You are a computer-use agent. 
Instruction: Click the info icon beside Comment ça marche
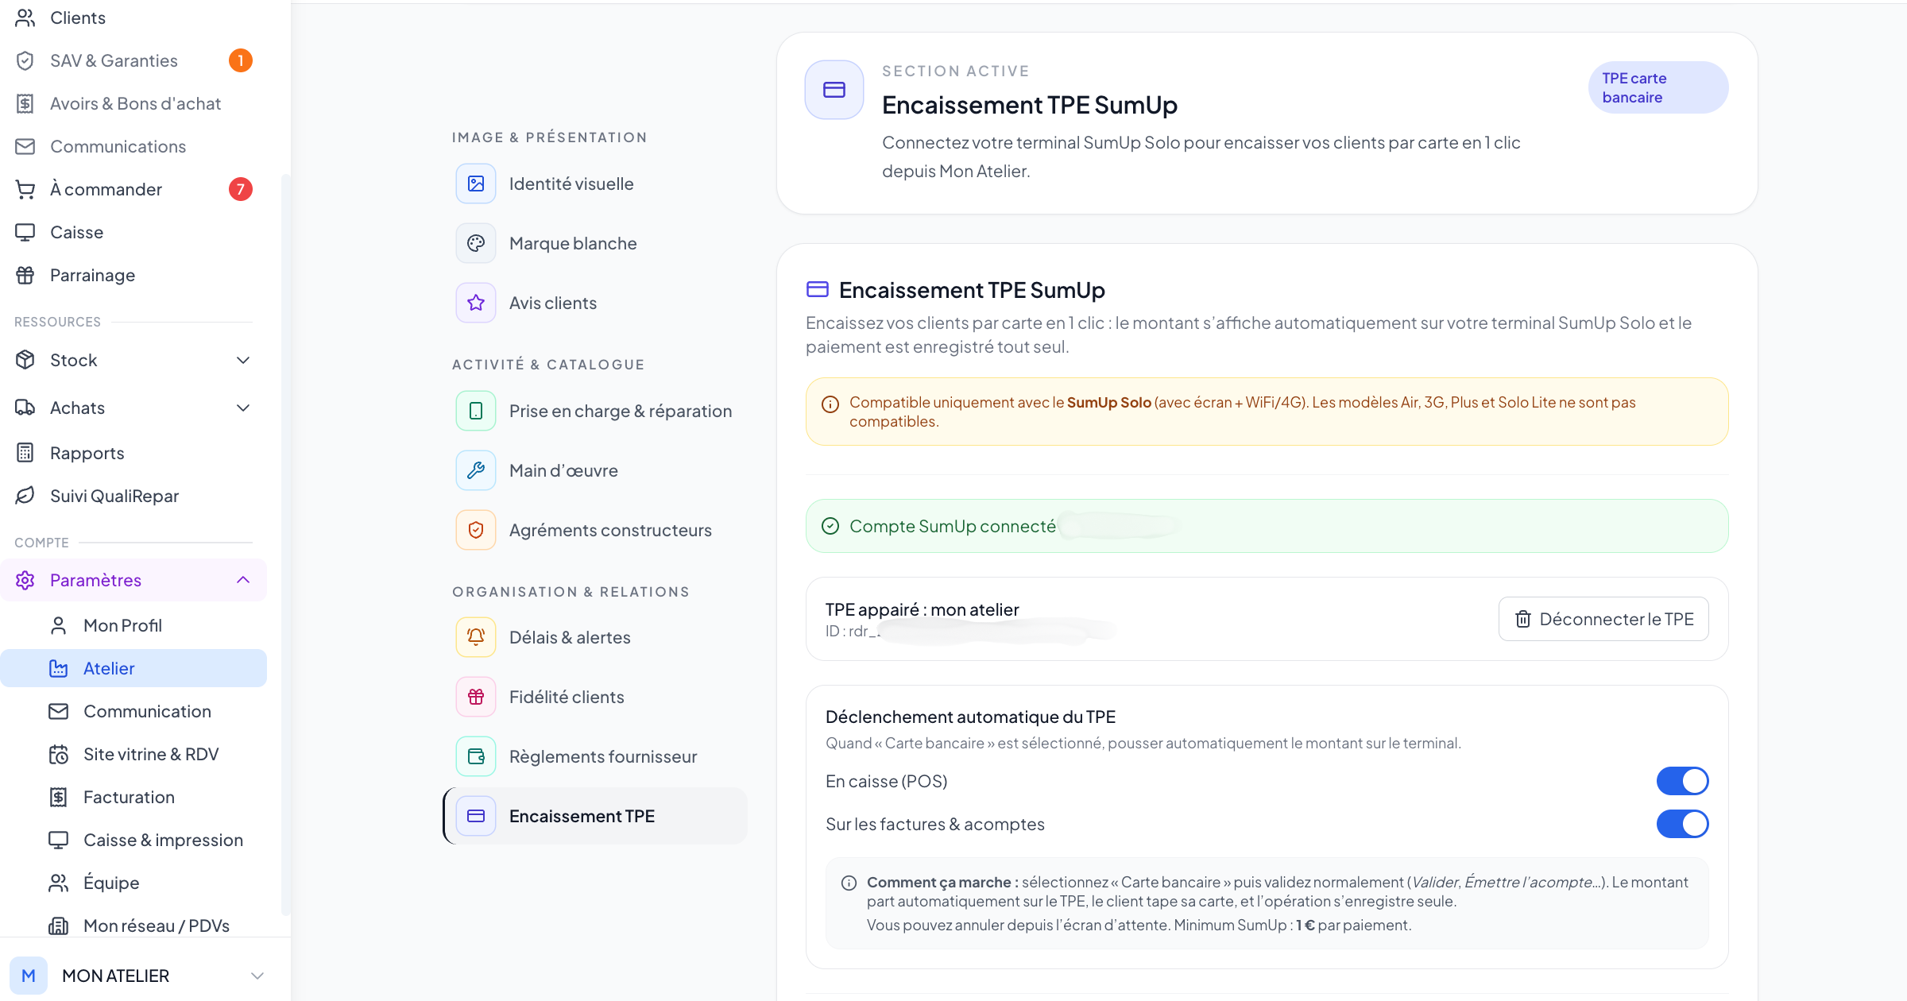click(x=849, y=883)
